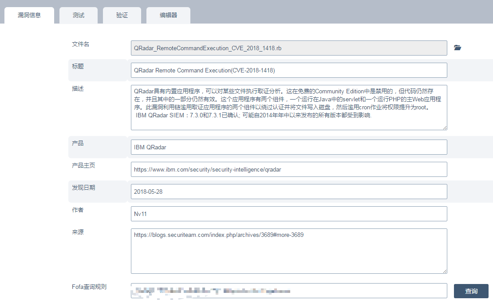Click the 产品主页 URL field
The width and height of the screenshot is (493, 300).
289,169
